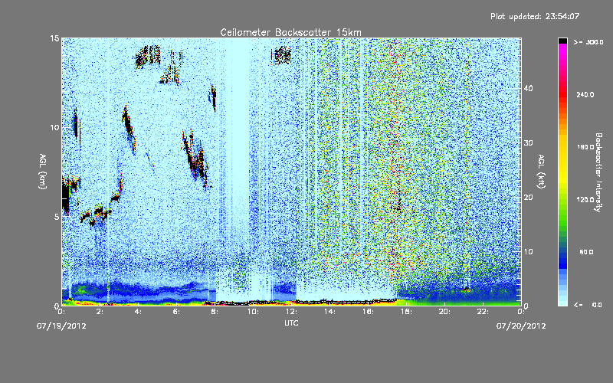The image size is (613, 383).
Task: Click the '18:' hour tick on the UTC axis
Action: pos(406,312)
